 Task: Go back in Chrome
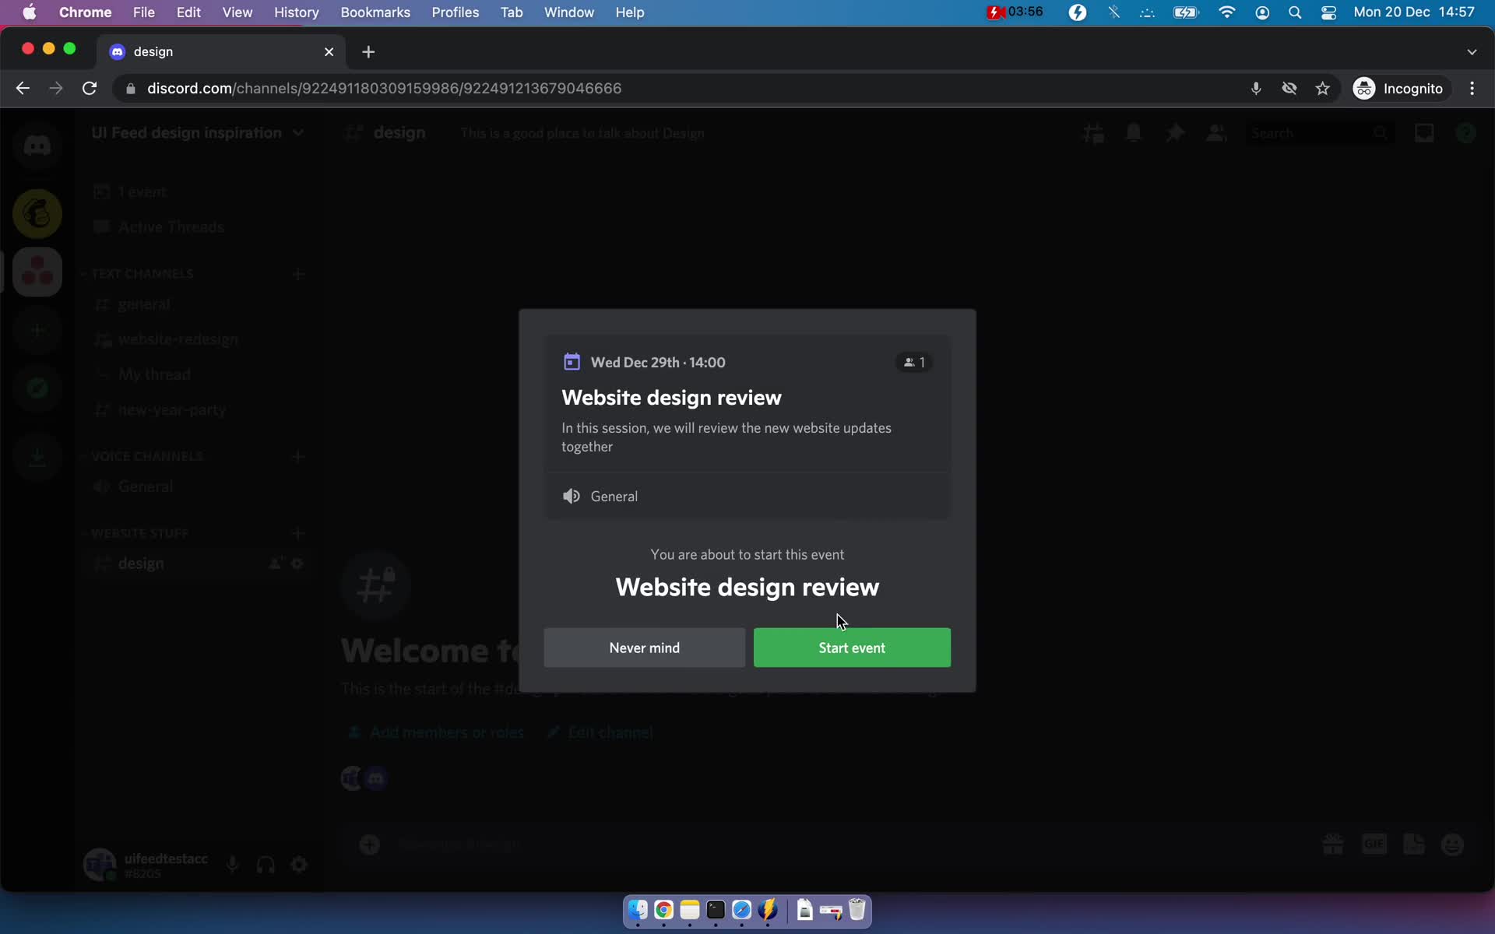click(x=23, y=89)
